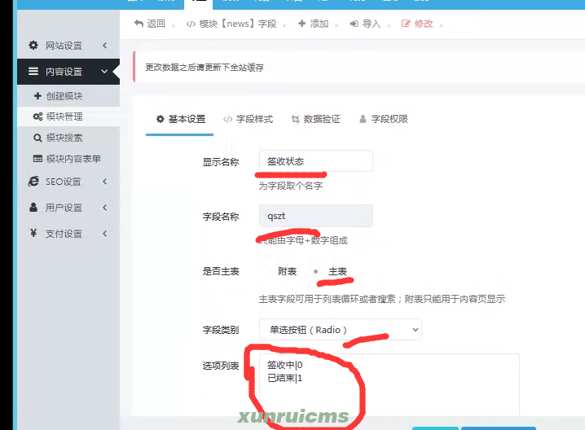
Task: Expand the 用户设置 menu chevron
Action: click(x=105, y=208)
